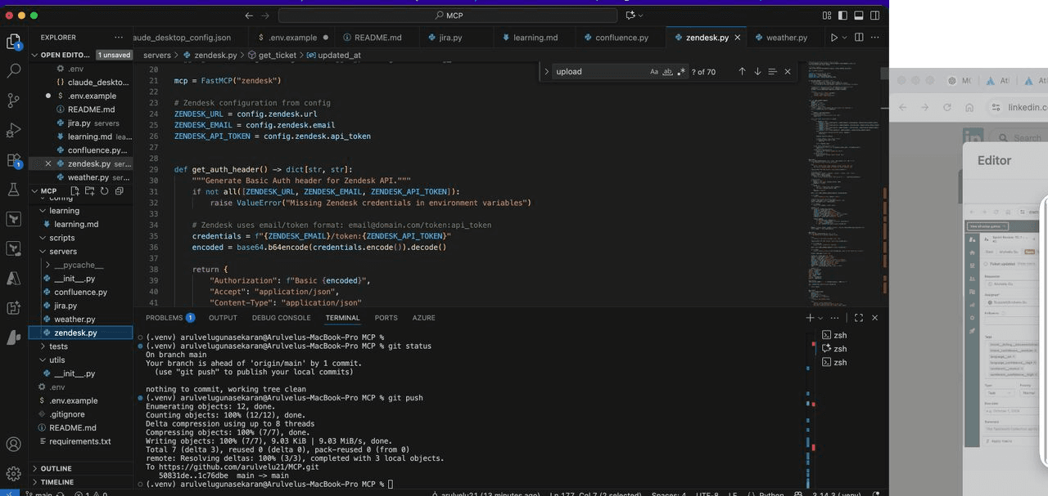Open editor more actions ellipsis
The height and width of the screenshot is (496, 1048).
point(875,38)
